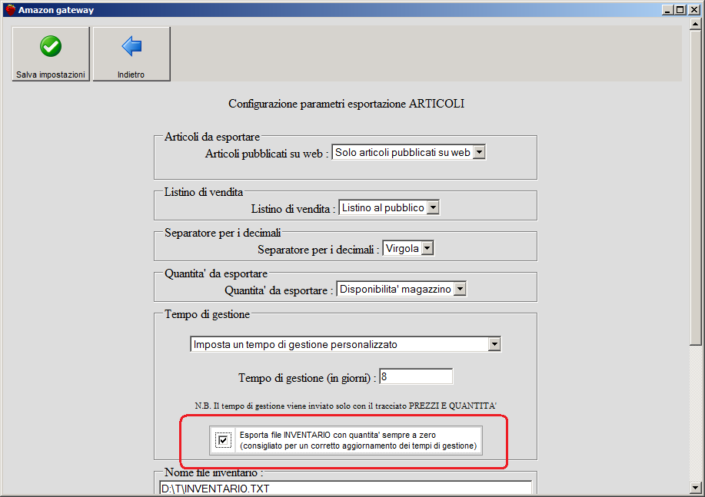
Task: Open the Quantita' da esportare dropdown
Action: (x=401, y=289)
